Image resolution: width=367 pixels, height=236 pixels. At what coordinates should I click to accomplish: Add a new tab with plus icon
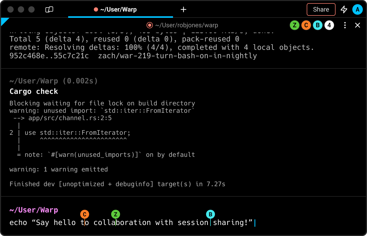(183, 9)
